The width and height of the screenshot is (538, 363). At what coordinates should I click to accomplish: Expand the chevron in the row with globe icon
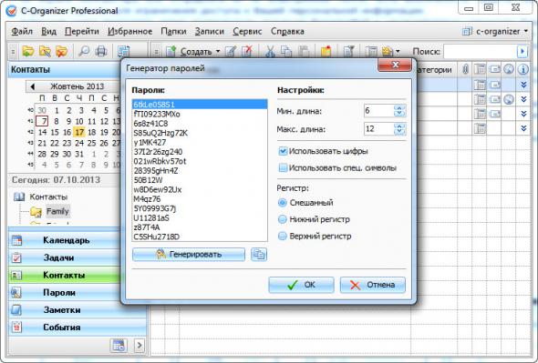523,99
